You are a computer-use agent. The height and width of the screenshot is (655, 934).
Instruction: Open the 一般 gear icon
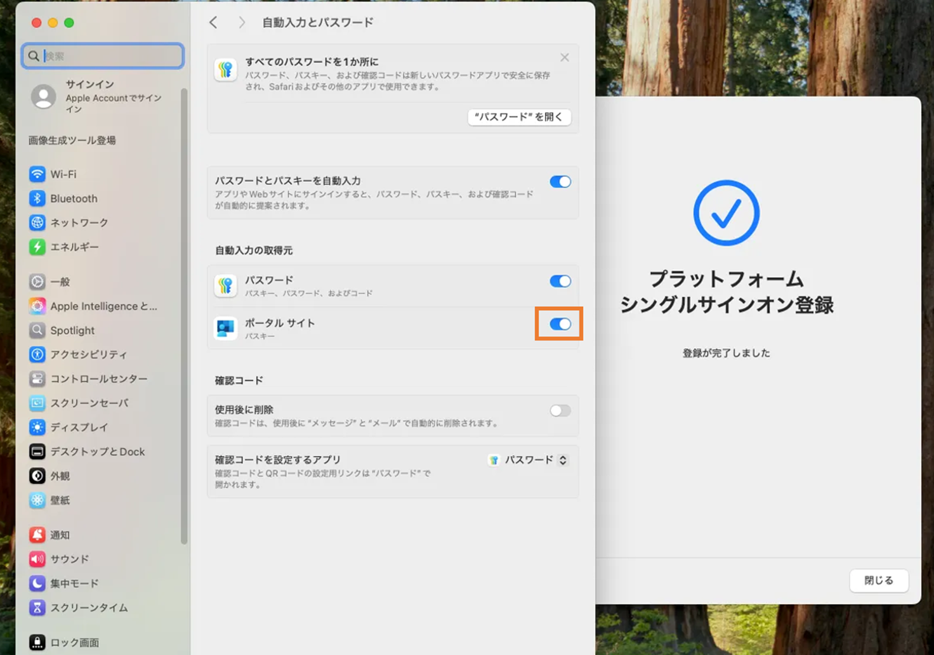[x=37, y=282]
